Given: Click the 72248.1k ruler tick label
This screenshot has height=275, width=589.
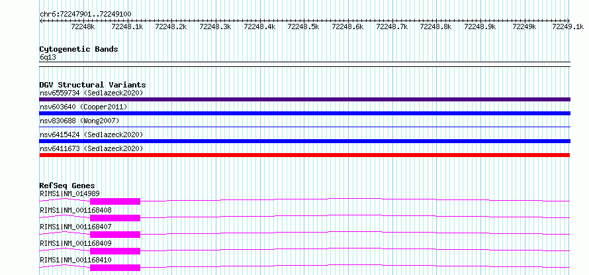Looking at the screenshot, I should [127, 27].
